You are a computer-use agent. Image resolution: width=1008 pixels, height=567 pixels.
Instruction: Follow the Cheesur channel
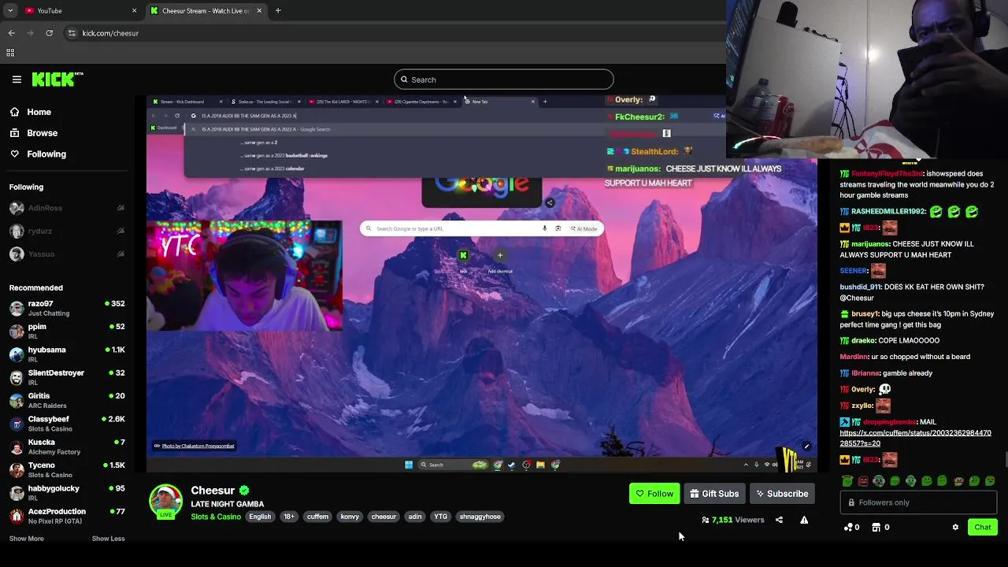[x=654, y=494]
